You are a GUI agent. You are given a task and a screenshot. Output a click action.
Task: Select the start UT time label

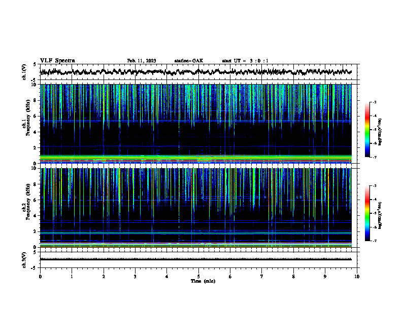click(x=245, y=61)
